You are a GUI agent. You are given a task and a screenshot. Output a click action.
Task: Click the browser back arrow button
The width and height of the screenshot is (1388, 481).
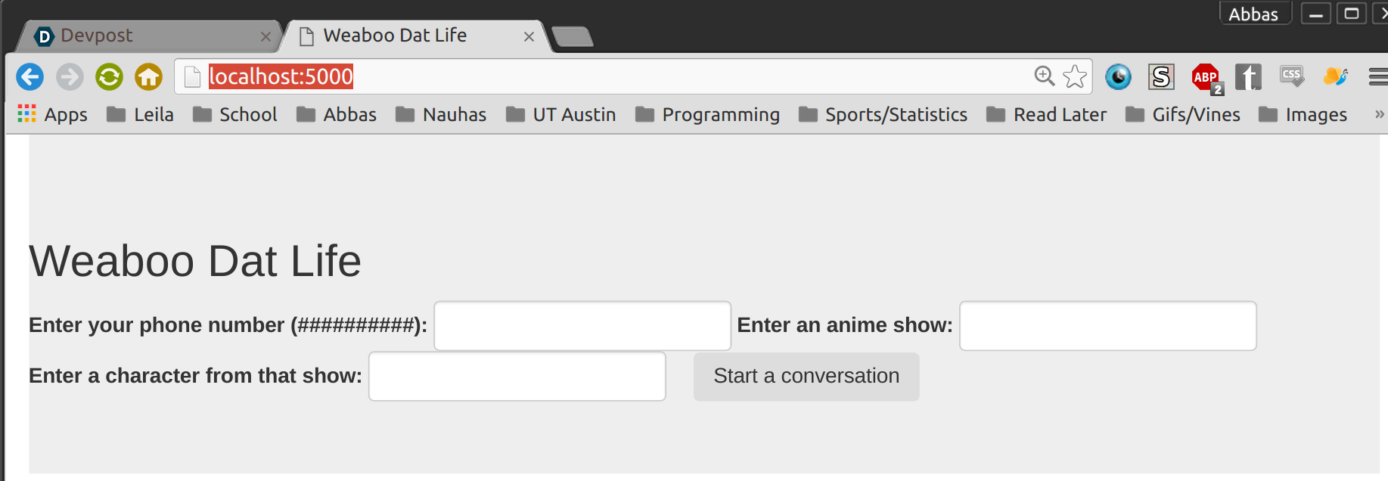[30, 76]
